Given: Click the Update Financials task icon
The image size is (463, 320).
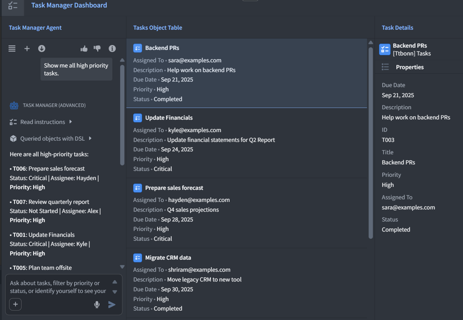Looking at the screenshot, I should [138, 118].
